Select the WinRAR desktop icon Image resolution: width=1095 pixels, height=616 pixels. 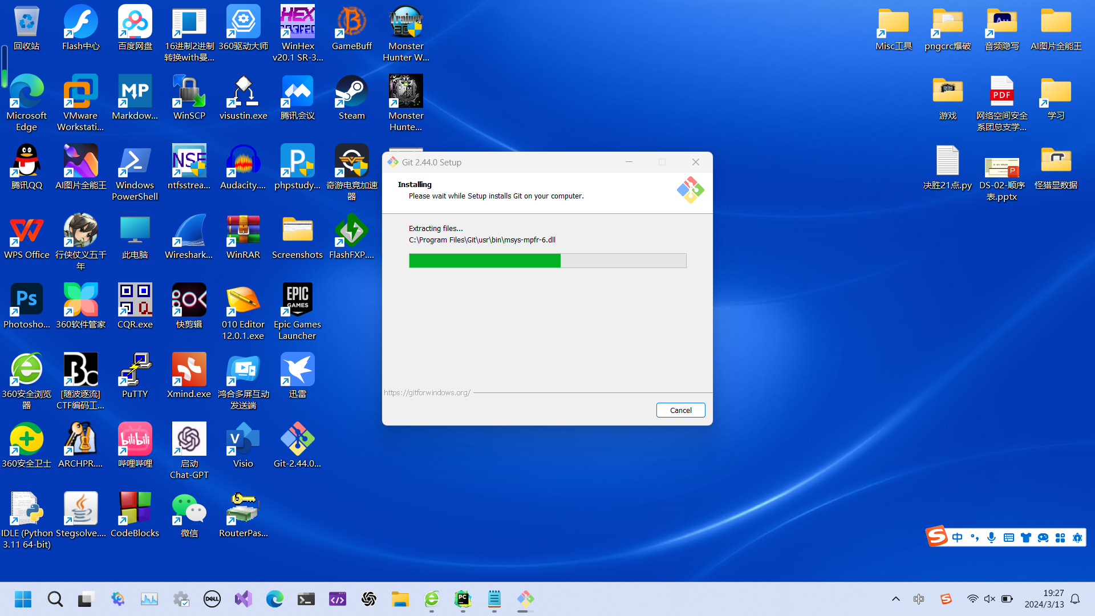pyautogui.click(x=244, y=237)
